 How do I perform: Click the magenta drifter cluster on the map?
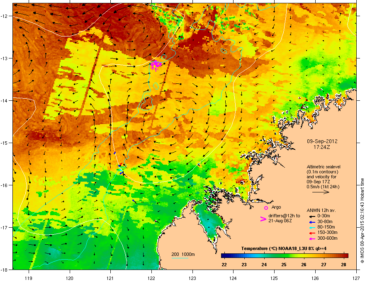[x=156, y=65]
